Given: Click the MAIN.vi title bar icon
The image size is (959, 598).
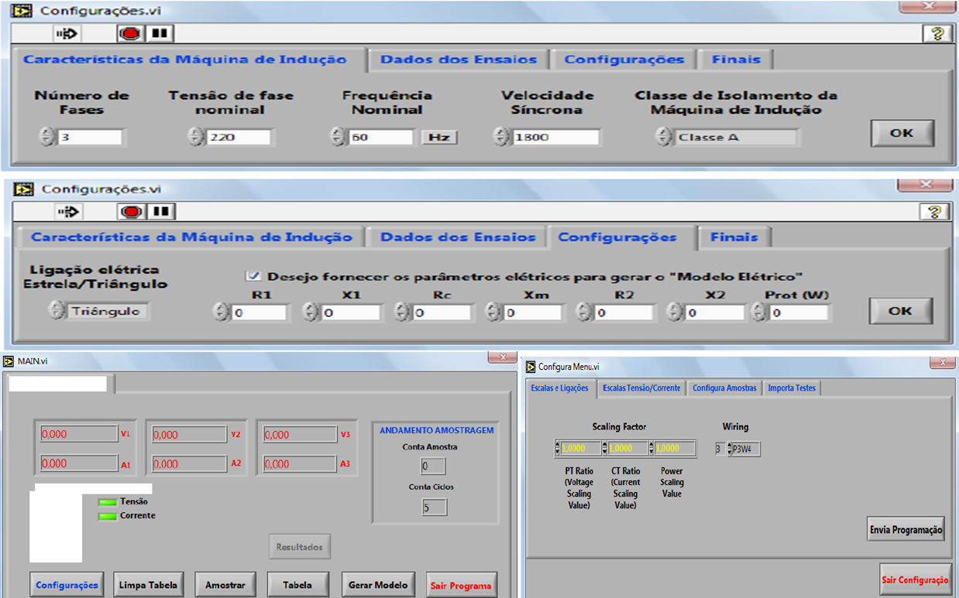Looking at the screenshot, I should point(9,361).
